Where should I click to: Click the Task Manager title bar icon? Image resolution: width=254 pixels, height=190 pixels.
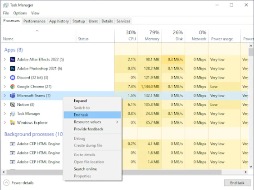point(6,5)
